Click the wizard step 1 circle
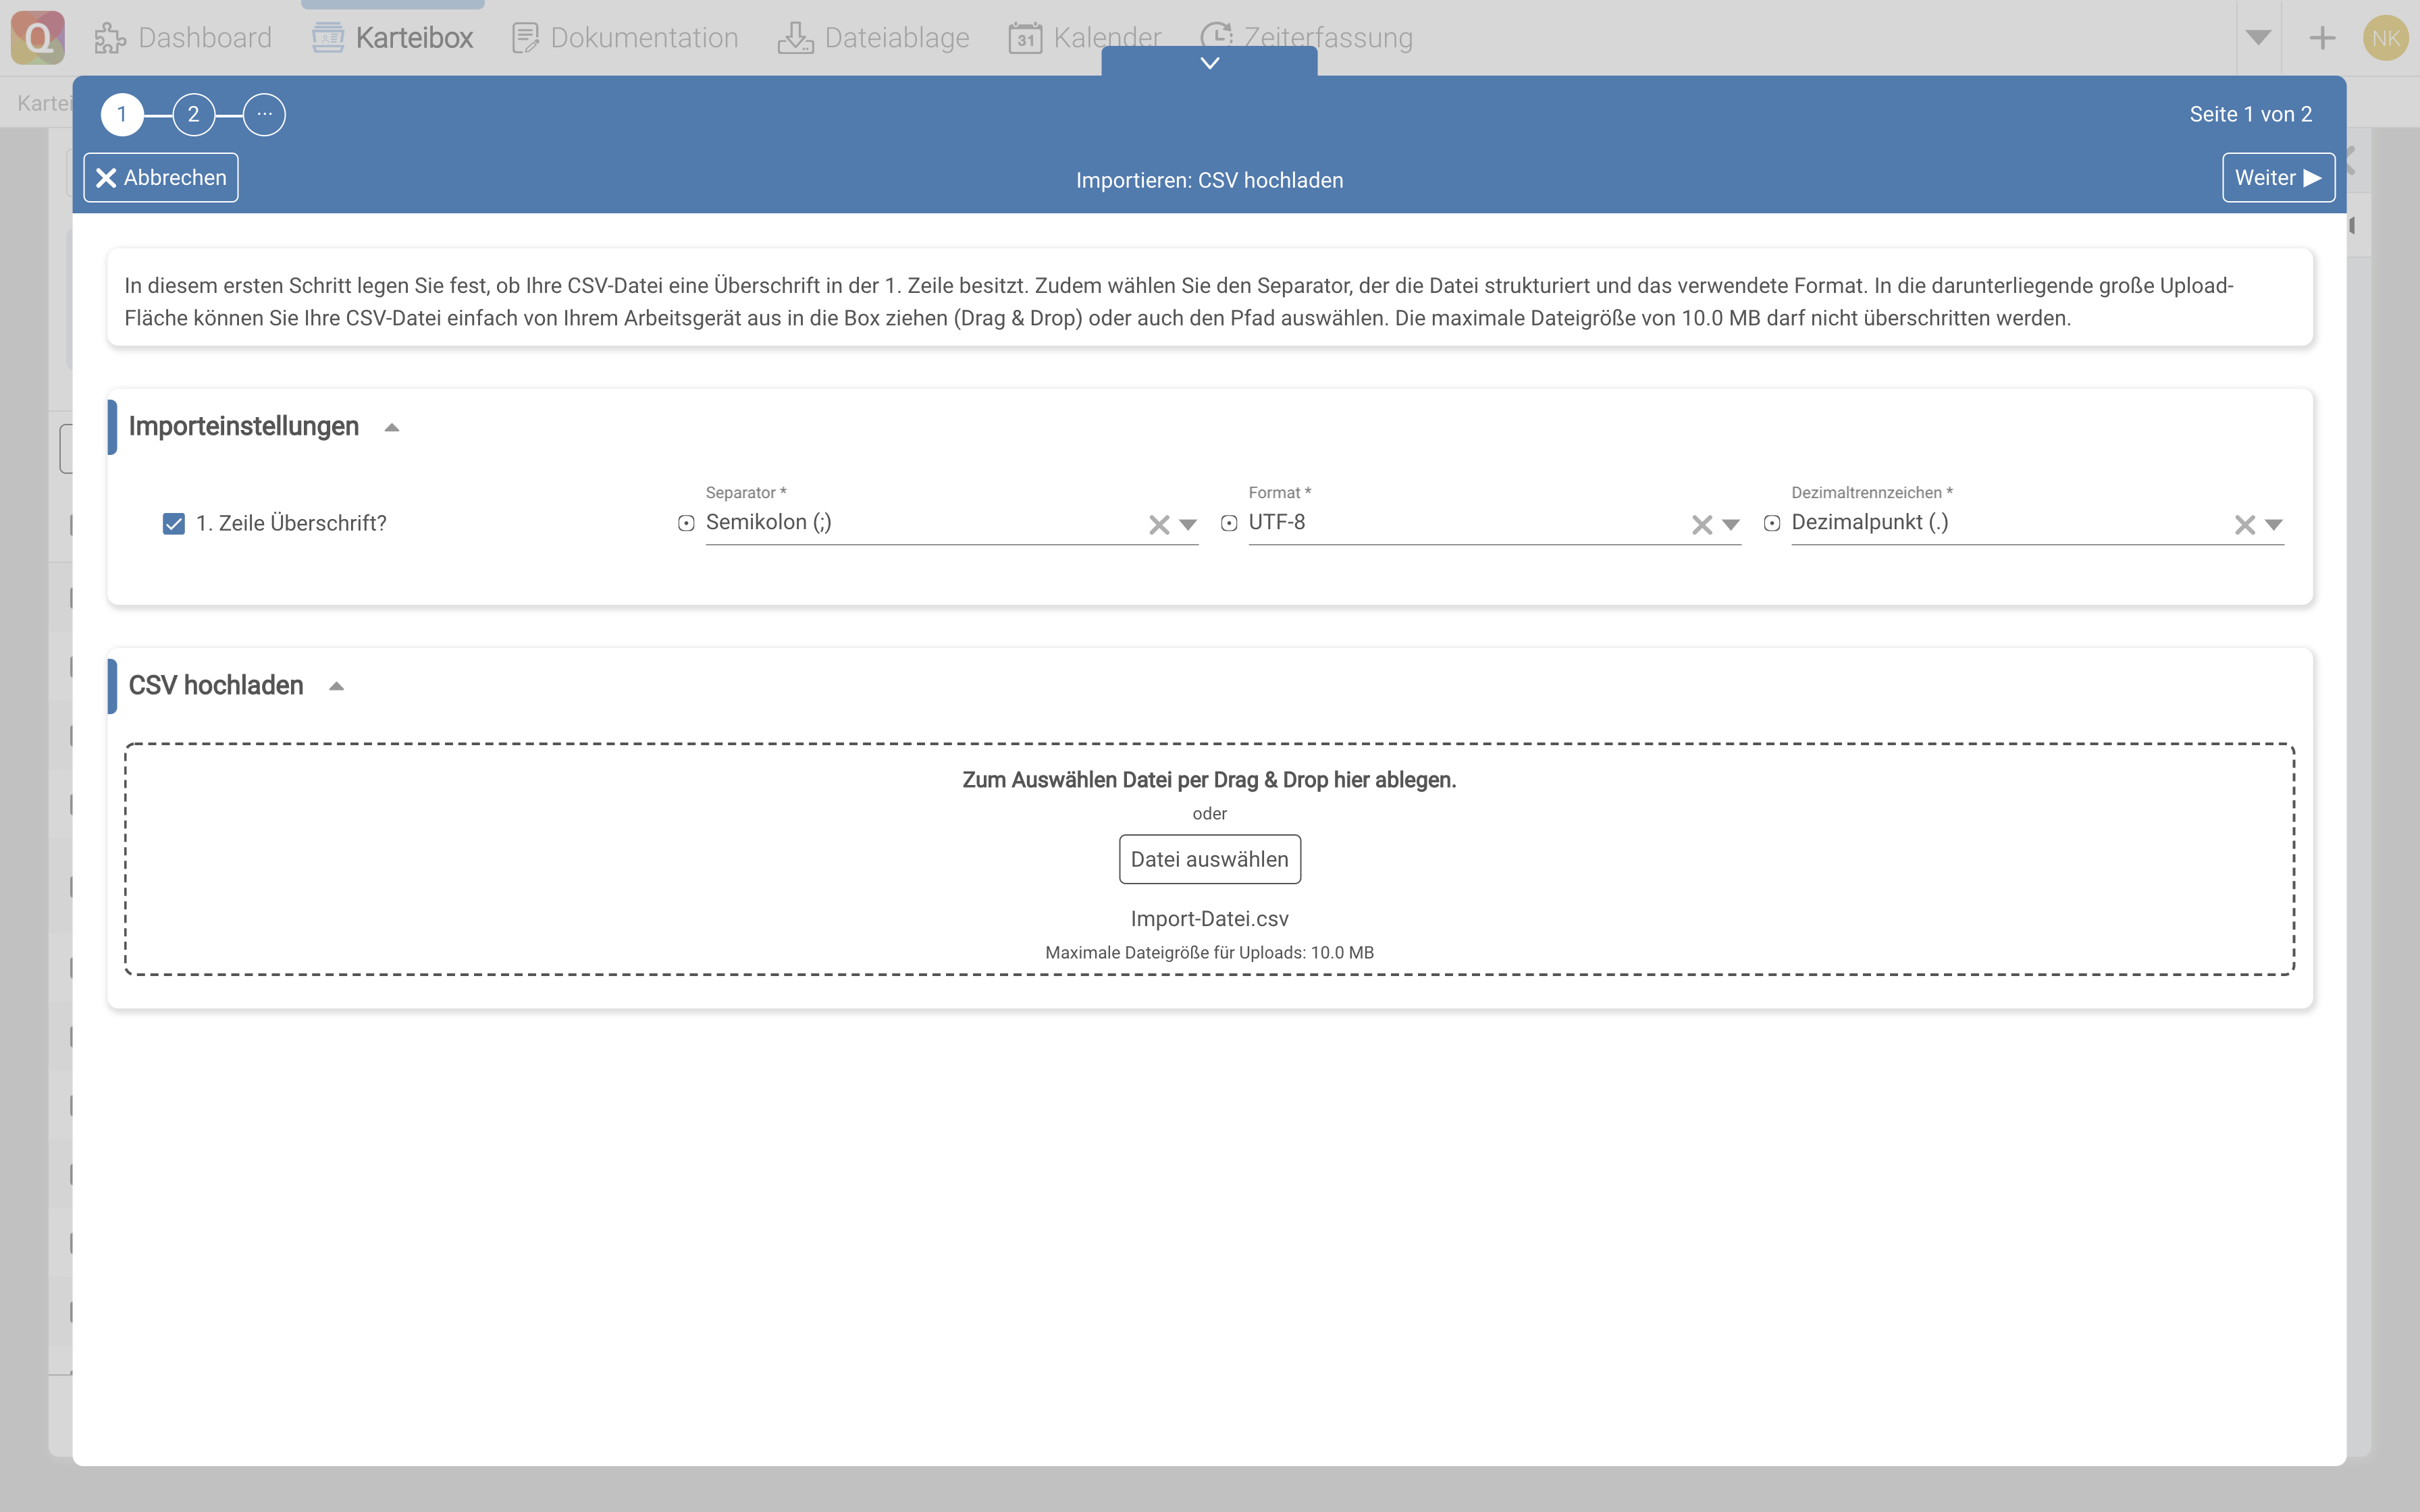This screenshot has width=2420, height=1512. (122, 114)
